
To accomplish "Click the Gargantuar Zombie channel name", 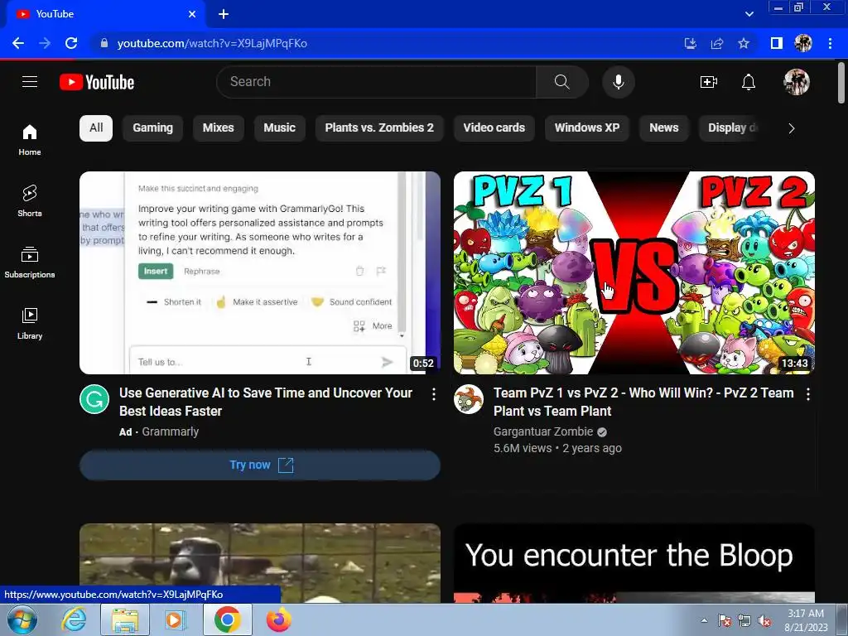I will coord(543,431).
